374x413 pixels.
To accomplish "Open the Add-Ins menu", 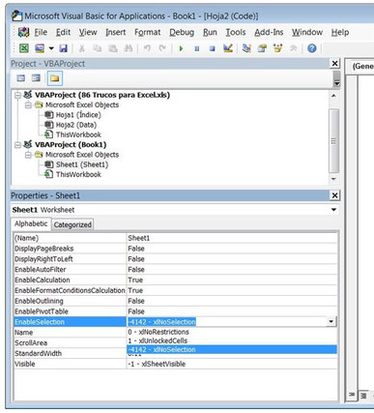I will 269,32.
